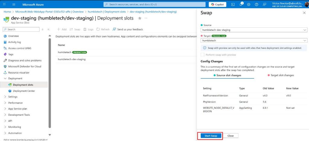Open the Azure portal apps grid icon
Screen dimensions: 309x141
point(5,4)
